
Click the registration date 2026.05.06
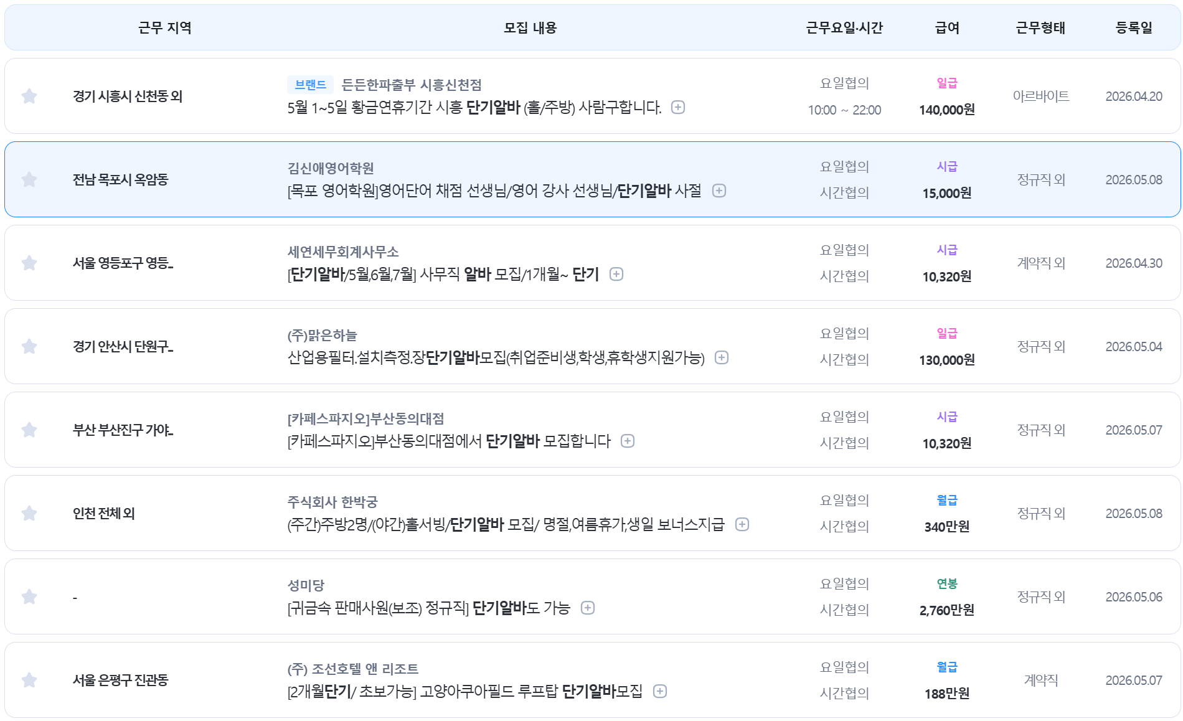pyautogui.click(x=1134, y=596)
